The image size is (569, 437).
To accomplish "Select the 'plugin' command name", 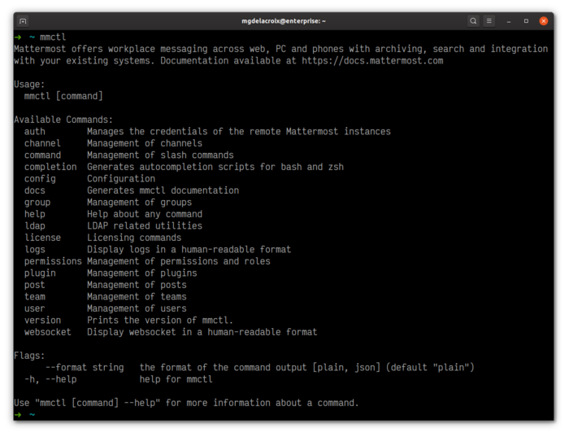I will click(x=40, y=273).
